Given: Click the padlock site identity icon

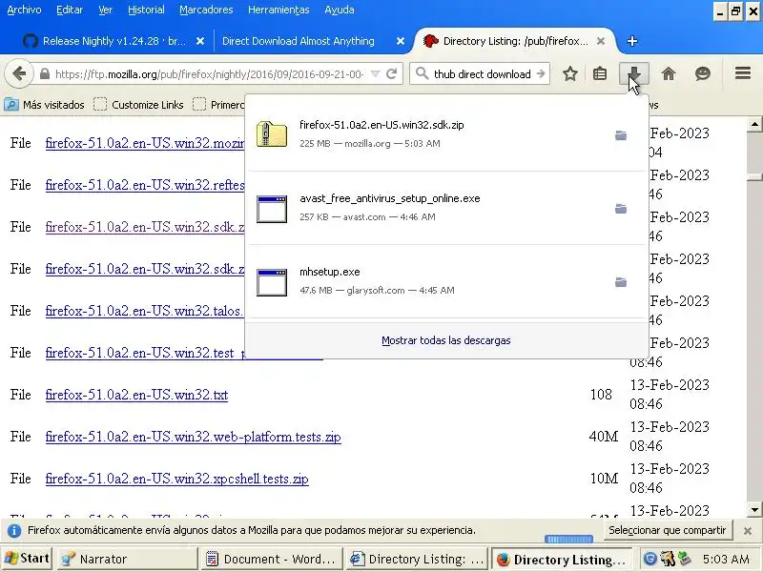Looking at the screenshot, I should coord(44,74).
